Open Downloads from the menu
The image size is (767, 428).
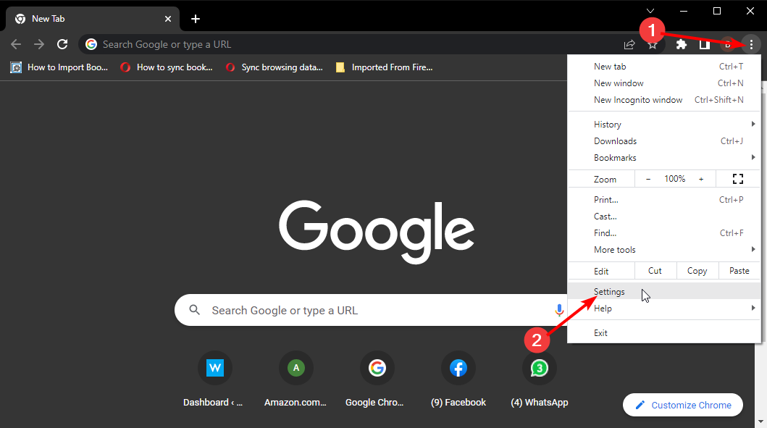[664, 141]
